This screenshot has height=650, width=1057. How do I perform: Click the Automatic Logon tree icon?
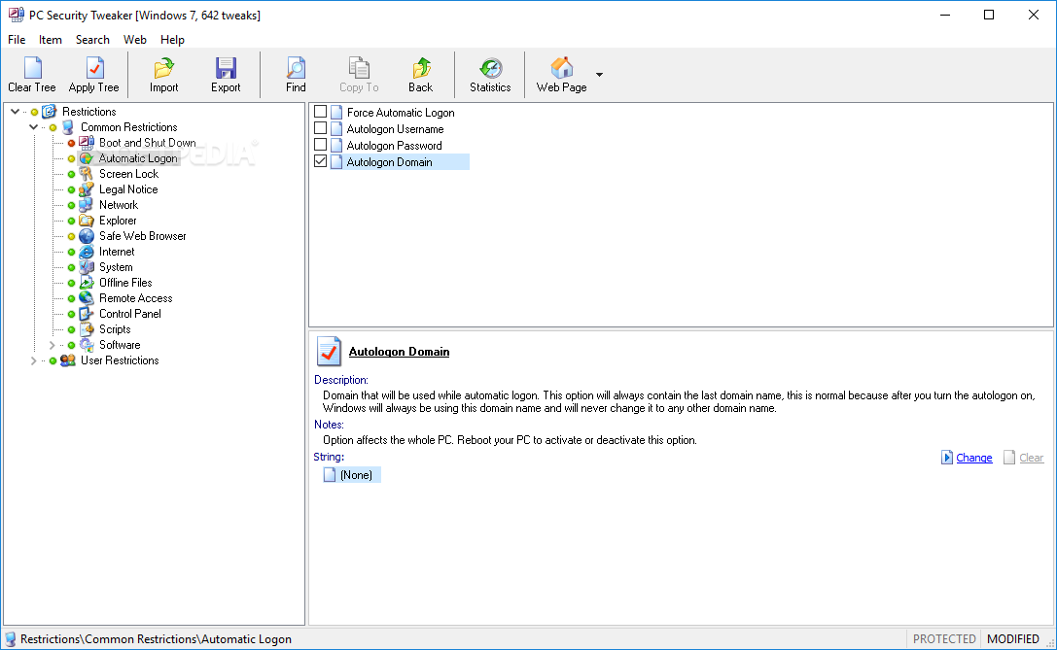click(x=87, y=158)
